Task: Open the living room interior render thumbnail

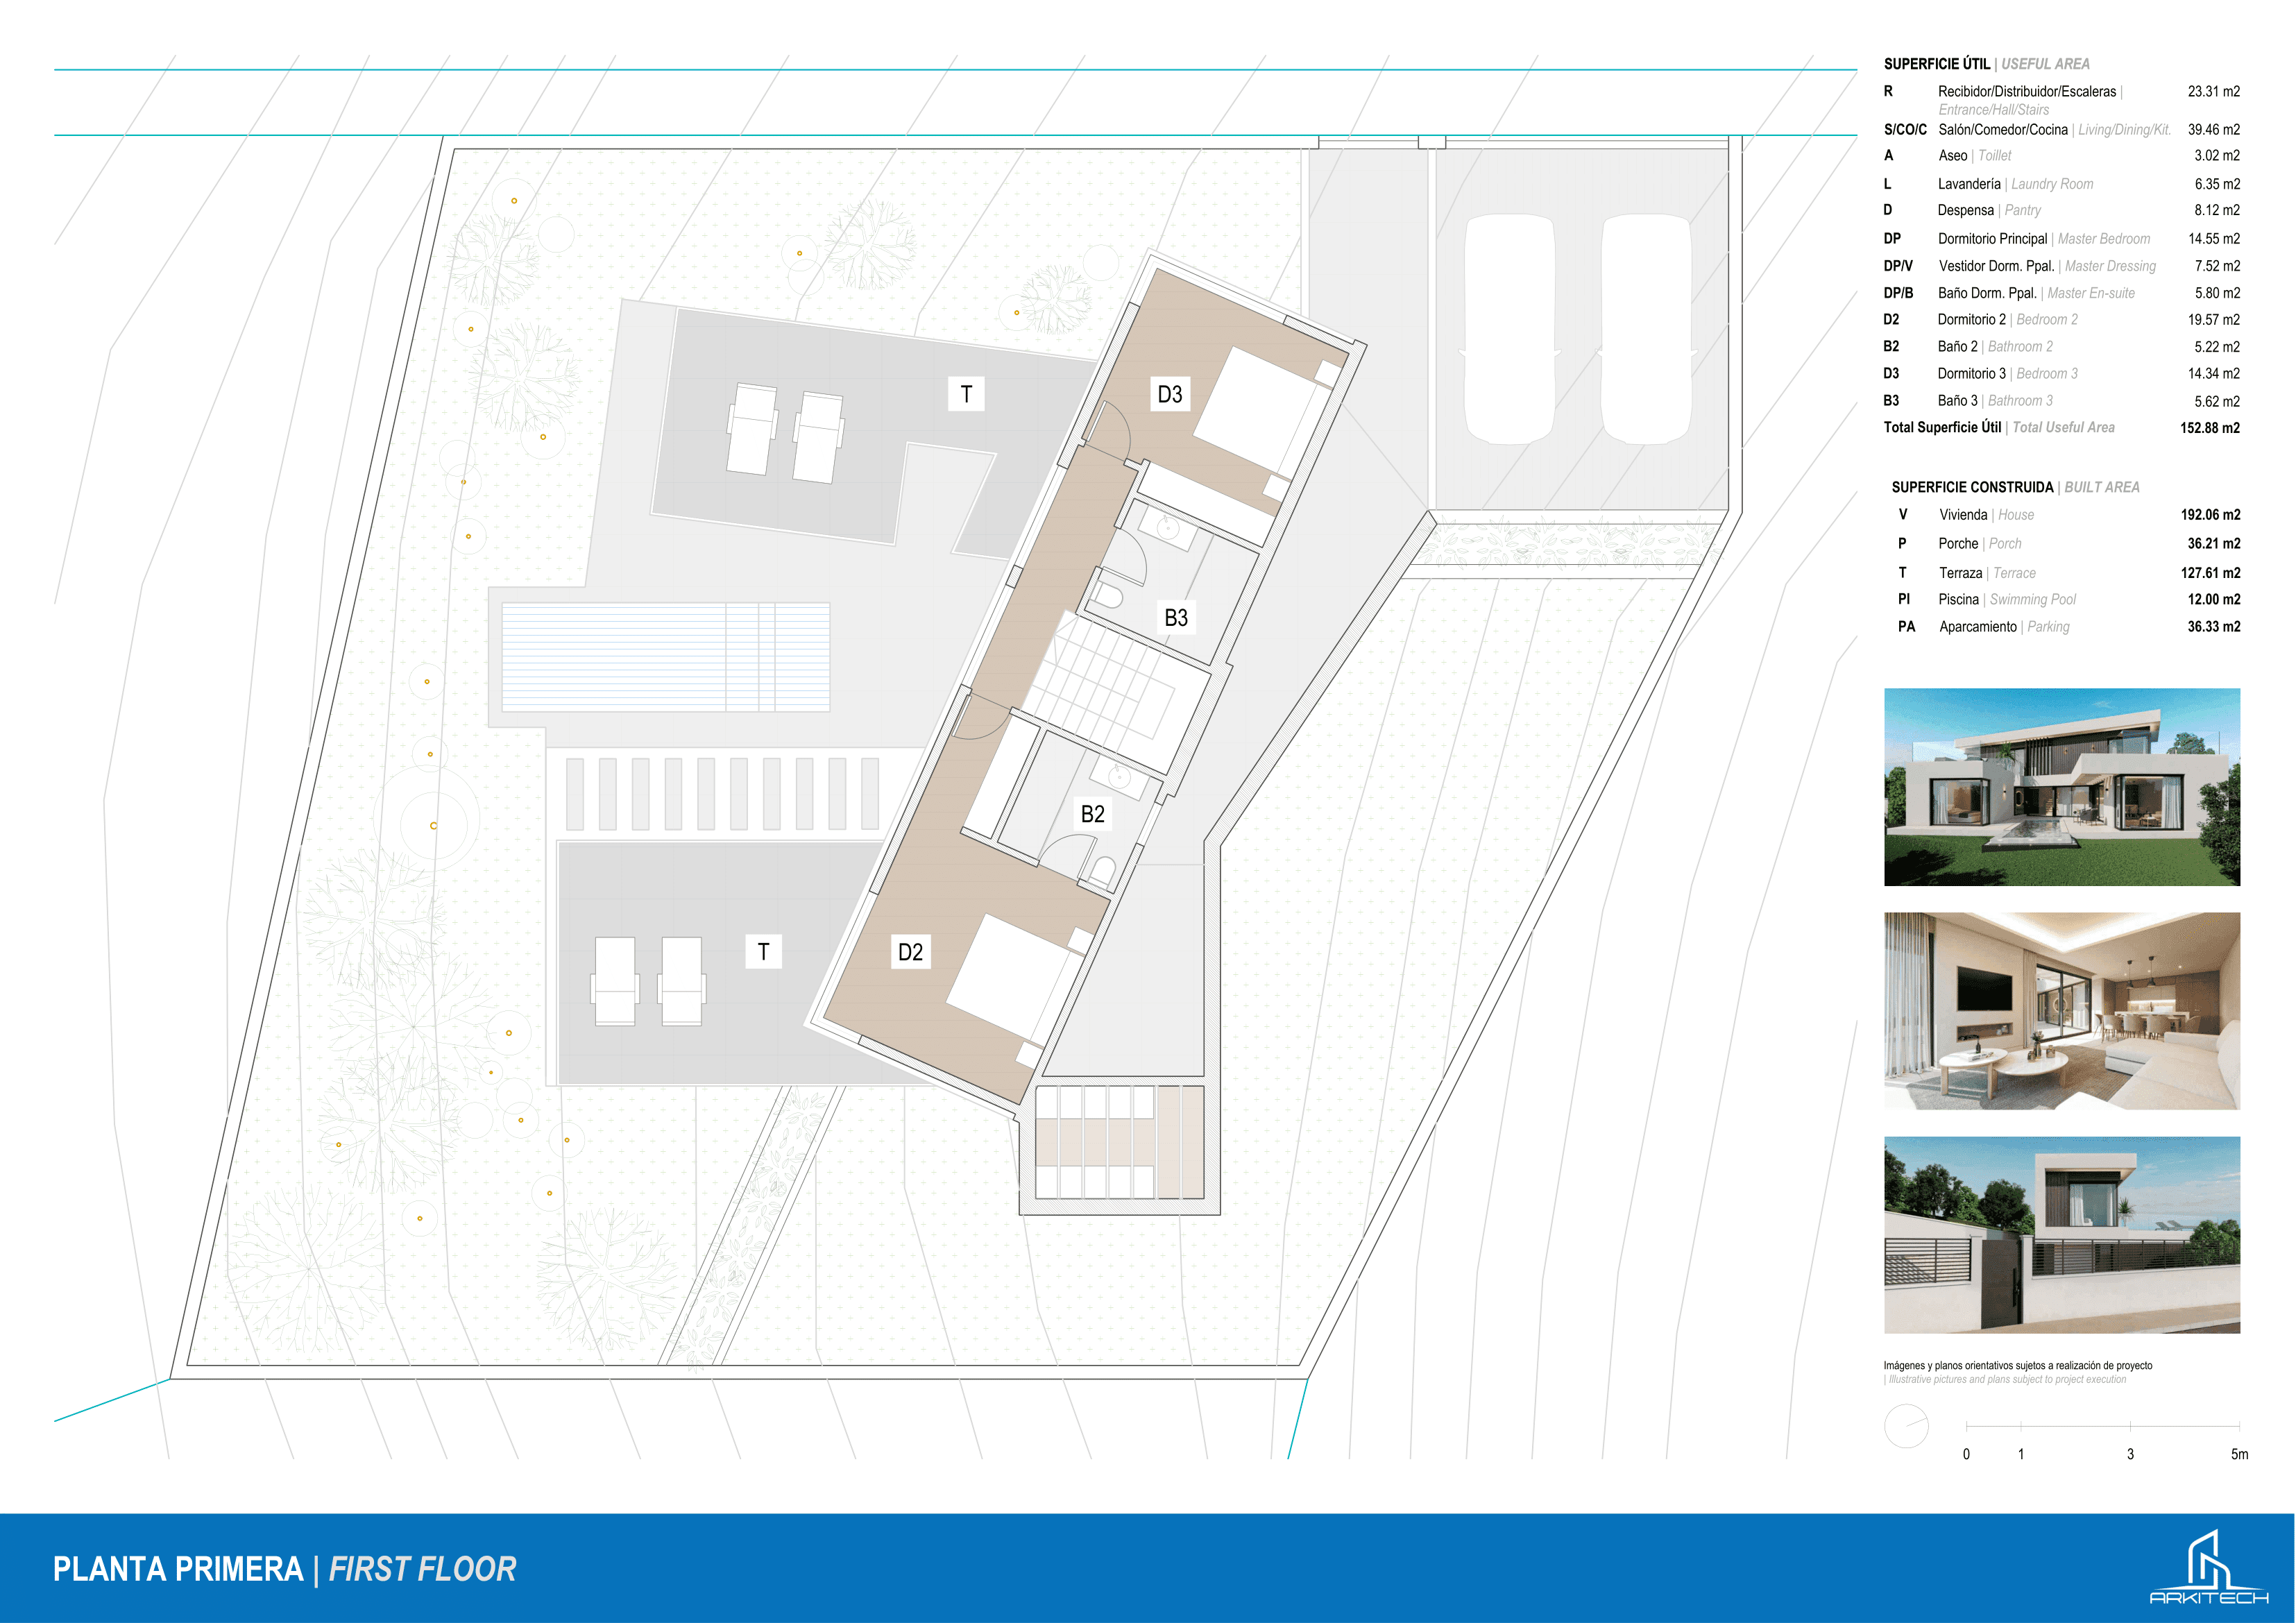Action: (2061, 1010)
